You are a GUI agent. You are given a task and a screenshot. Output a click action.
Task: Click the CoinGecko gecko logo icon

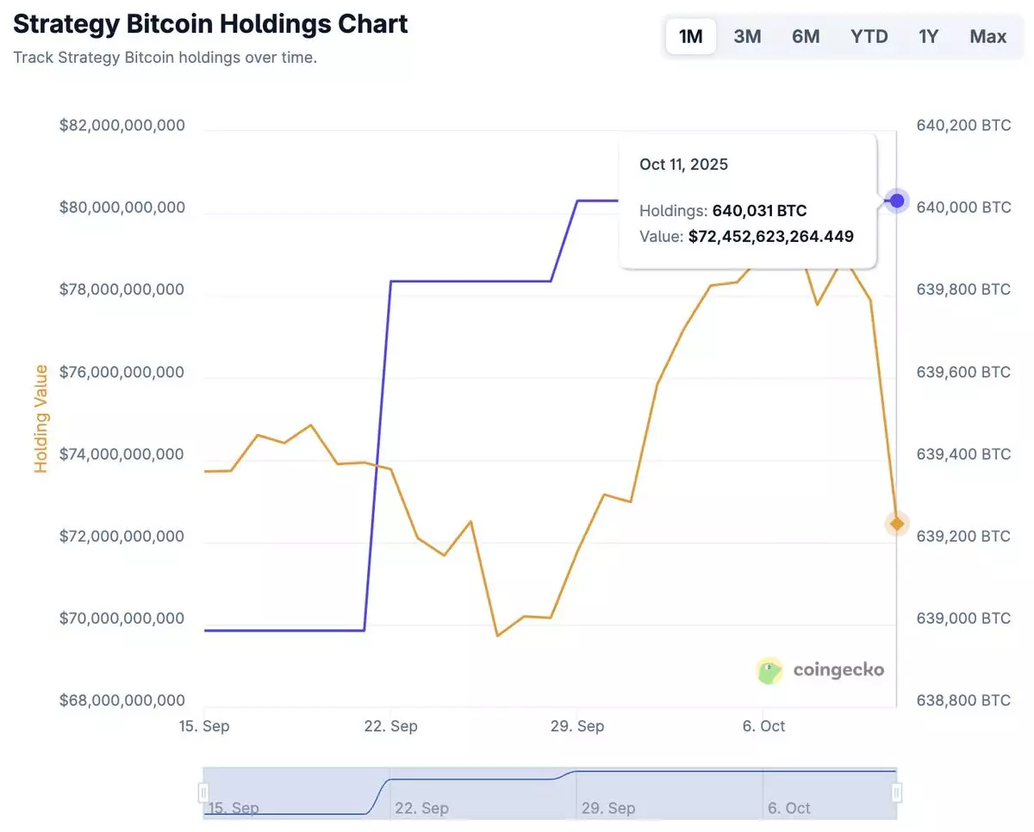[769, 670]
